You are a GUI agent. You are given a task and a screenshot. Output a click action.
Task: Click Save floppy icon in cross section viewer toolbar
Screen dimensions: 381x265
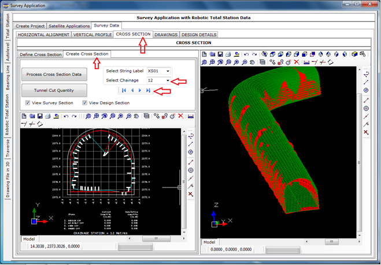tap(40, 116)
